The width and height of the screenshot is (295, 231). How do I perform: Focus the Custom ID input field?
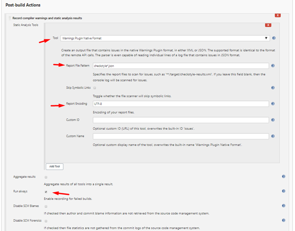pos(181,120)
